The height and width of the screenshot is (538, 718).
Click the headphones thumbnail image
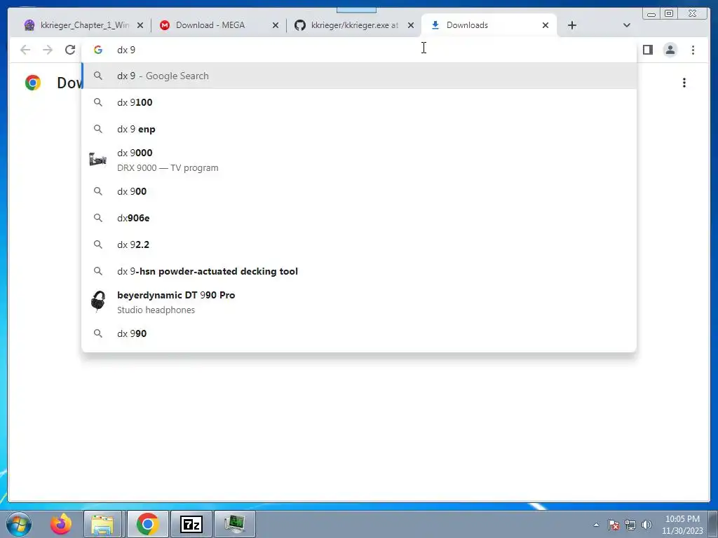(98, 301)
